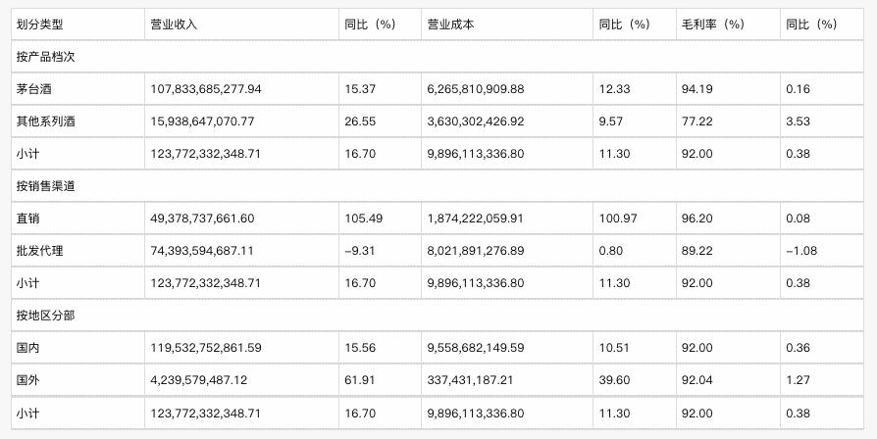This screenshot has height=439, width=877.
Task: Click the revenue cell 107,833,685,277.94
Action: 206,89
